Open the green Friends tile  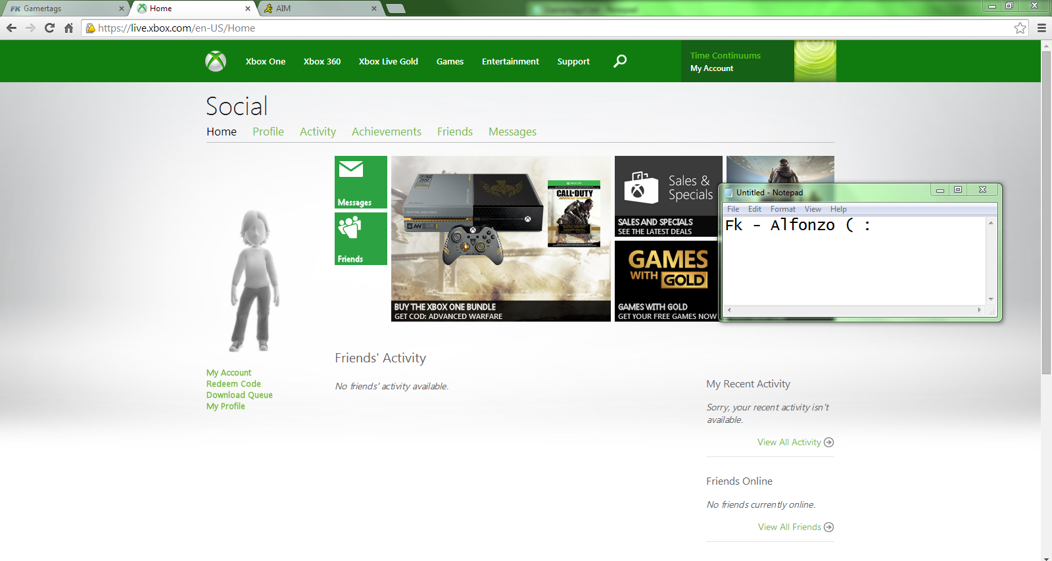pos(361,239)
